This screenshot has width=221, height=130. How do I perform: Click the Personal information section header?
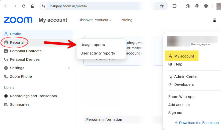click(x=104, y=119)
